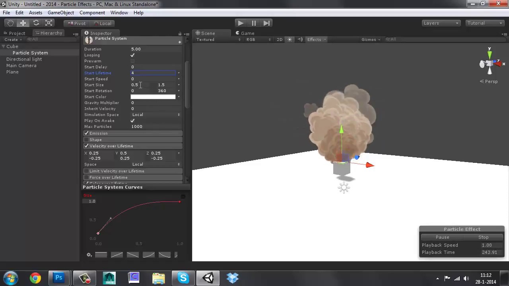Click the plus icon on Particle System header

point(180,42)
